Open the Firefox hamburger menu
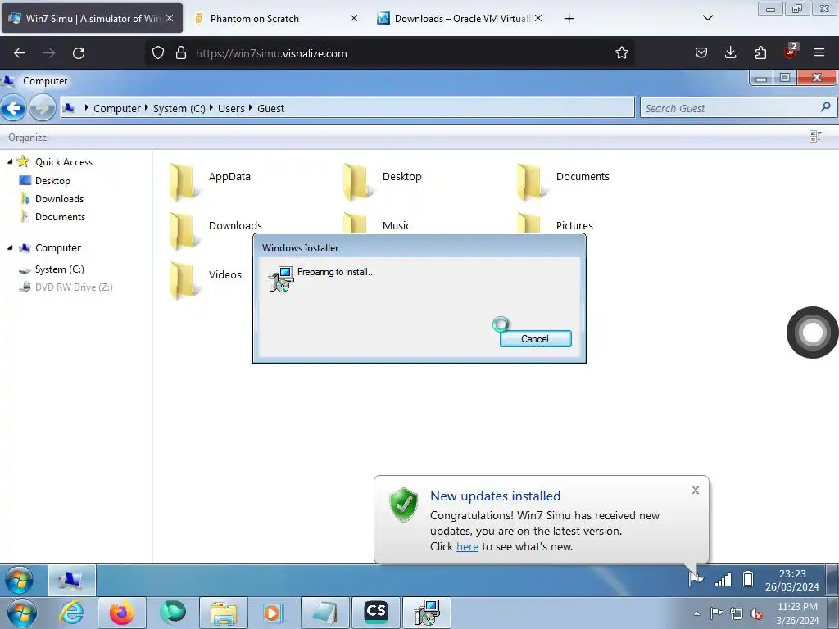 coord(819,52)
